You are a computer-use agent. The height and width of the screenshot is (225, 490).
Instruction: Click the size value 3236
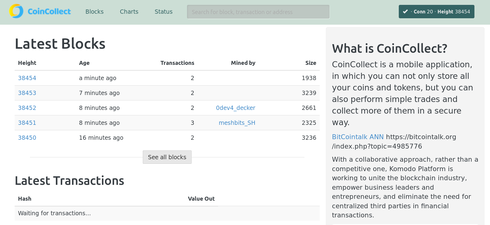(309, 138)
